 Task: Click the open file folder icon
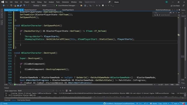tap(15, 6)
